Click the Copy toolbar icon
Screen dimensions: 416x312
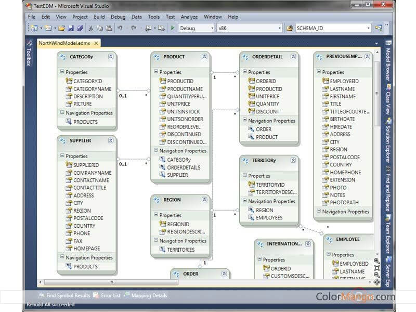pos(100,28)
